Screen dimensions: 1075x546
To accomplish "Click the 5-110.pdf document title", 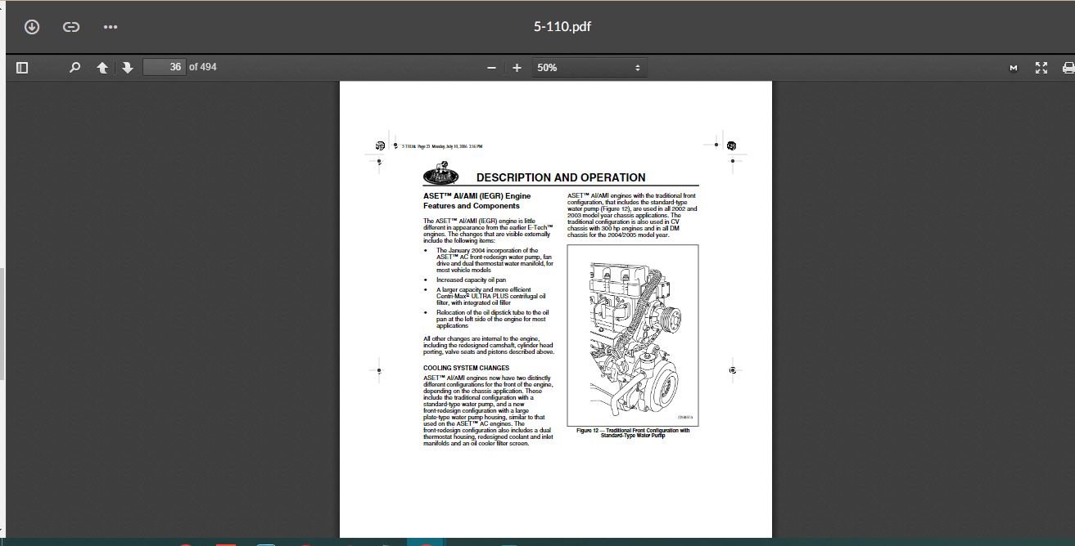I will click(562, 26).
